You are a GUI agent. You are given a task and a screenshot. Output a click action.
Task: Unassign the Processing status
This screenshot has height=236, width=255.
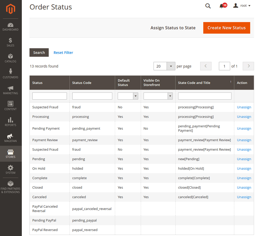[x=244, y=116]
